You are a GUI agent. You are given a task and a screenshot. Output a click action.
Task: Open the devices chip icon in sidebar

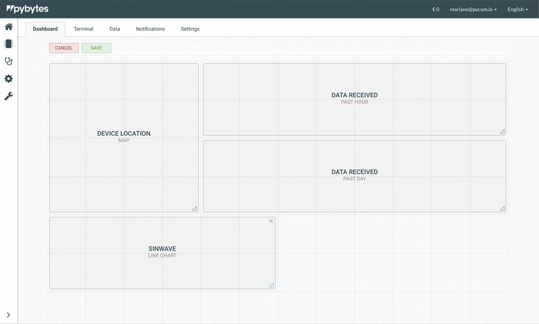tap(9, 44)
